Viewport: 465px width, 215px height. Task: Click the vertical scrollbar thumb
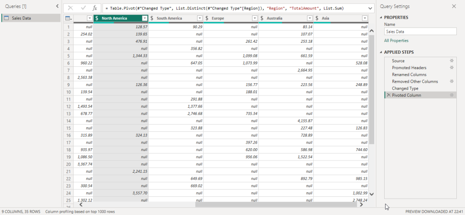(x=372, y=89)
